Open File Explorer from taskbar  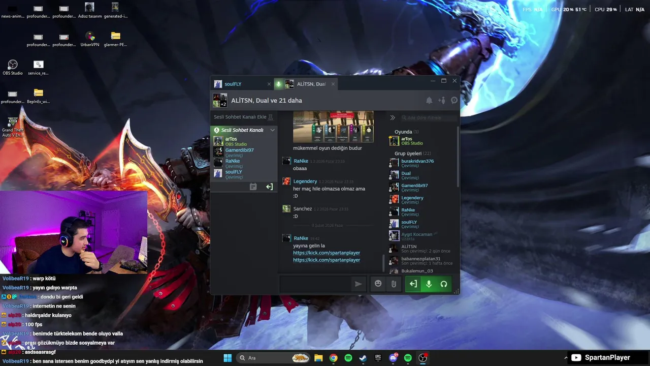(x=318, y=358)
